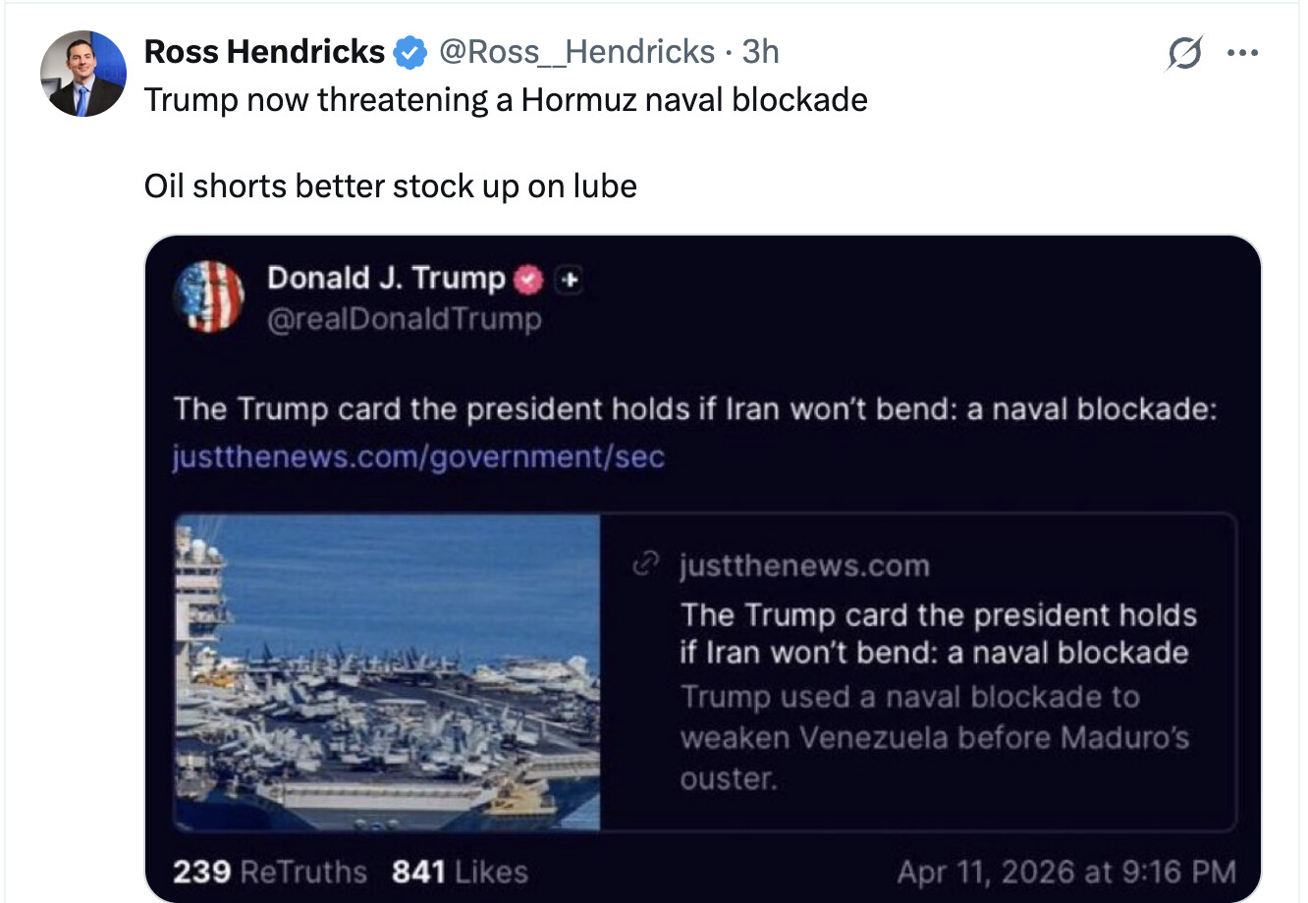
Task: Open the three-dot more options menu
Action: (1242, 53)
